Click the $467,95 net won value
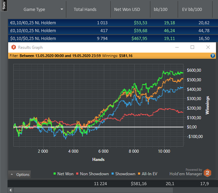 [x=139, y=39]
